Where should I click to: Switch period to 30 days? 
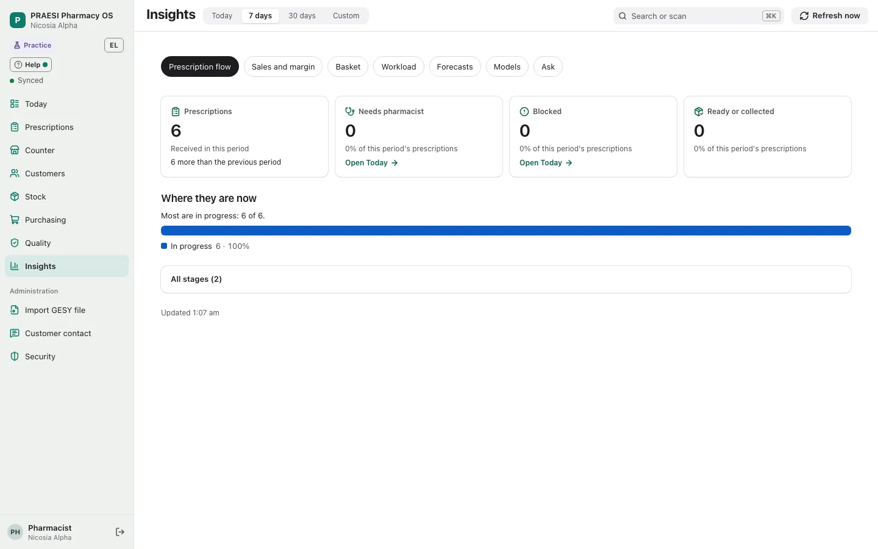(302, 16)
